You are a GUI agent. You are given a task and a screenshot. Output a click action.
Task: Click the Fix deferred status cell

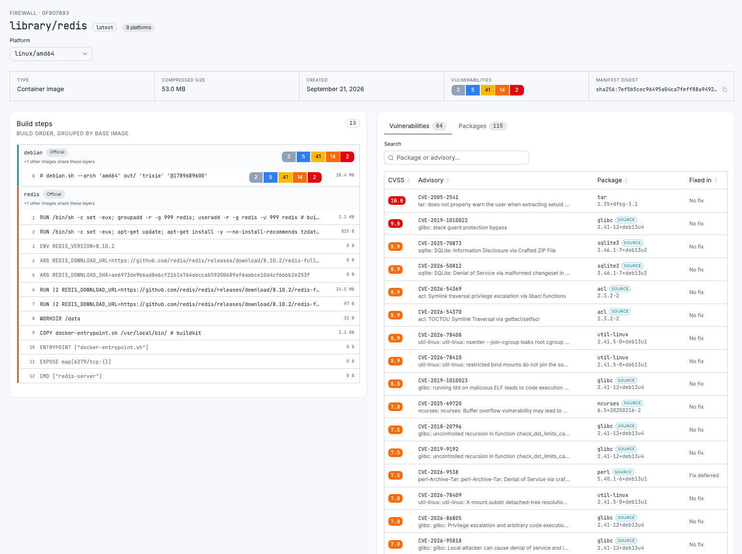[704, 476]
